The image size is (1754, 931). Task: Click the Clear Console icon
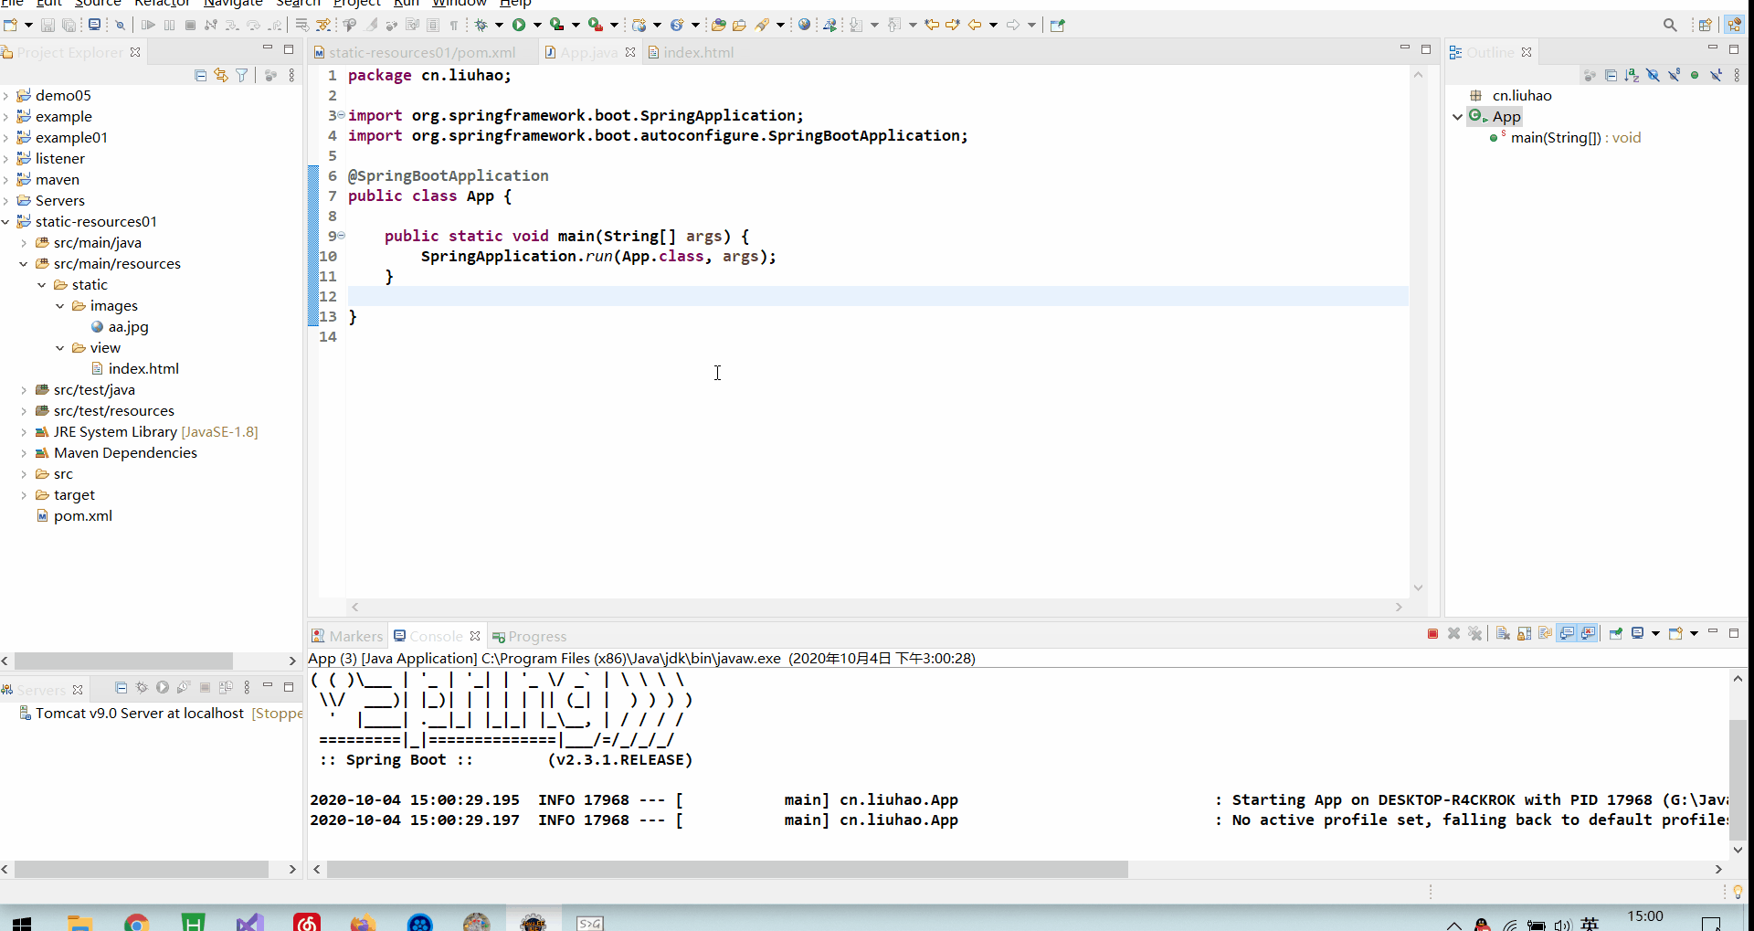(1504, 634)
